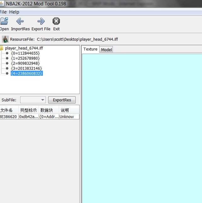Select tree node {1=252678980}
202x203 pixels.
tap(25, 58)
